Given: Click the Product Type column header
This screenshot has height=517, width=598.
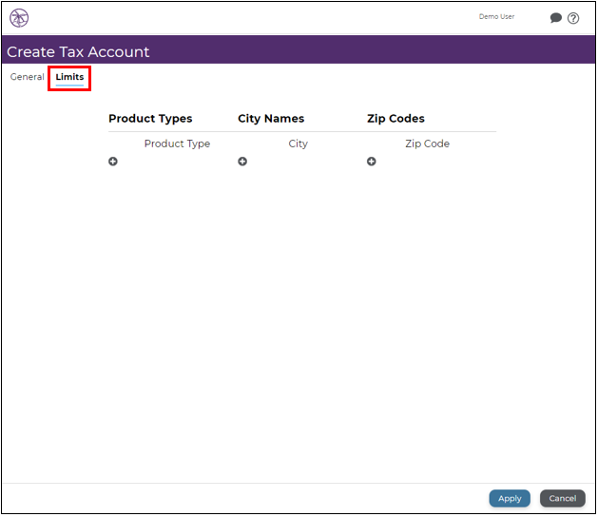Looking at the screenshot, I should point(177,144).
